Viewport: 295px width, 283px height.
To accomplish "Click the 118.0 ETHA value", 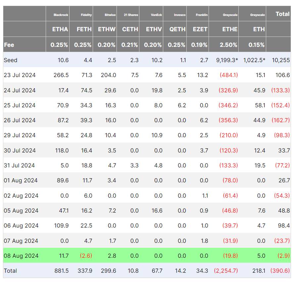I will 62,151.
